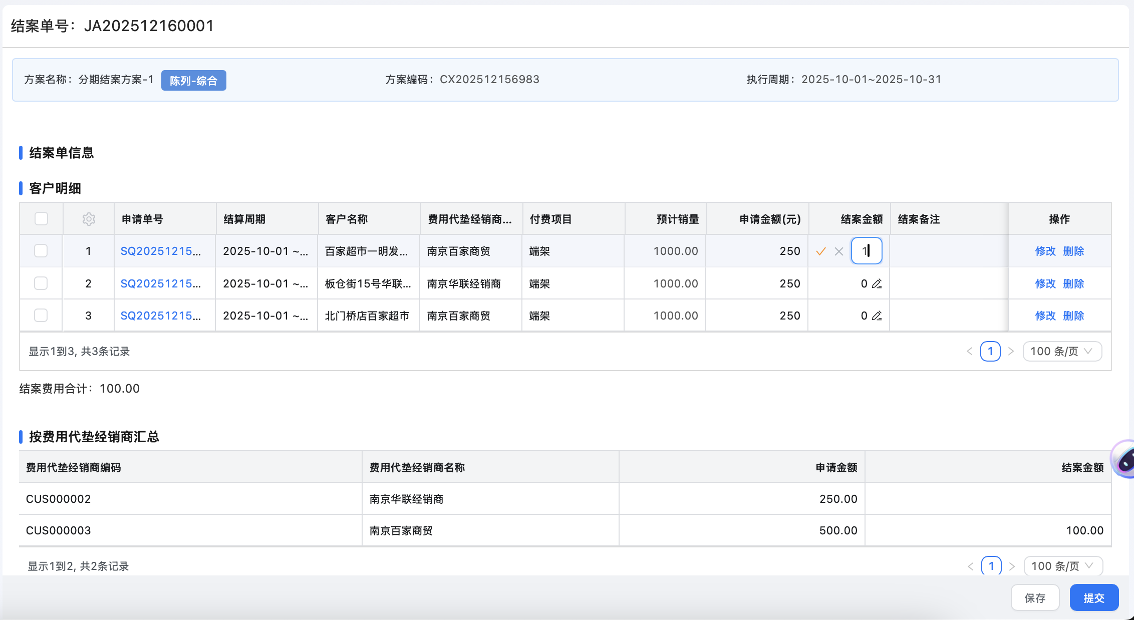Image resolution: width=1134 pixels, height=620 pixels.
Task: Check the checkbox for row 1
Action: 41,251
